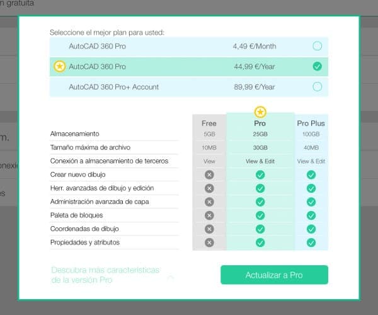Select the Pro Plus column header

311,123
